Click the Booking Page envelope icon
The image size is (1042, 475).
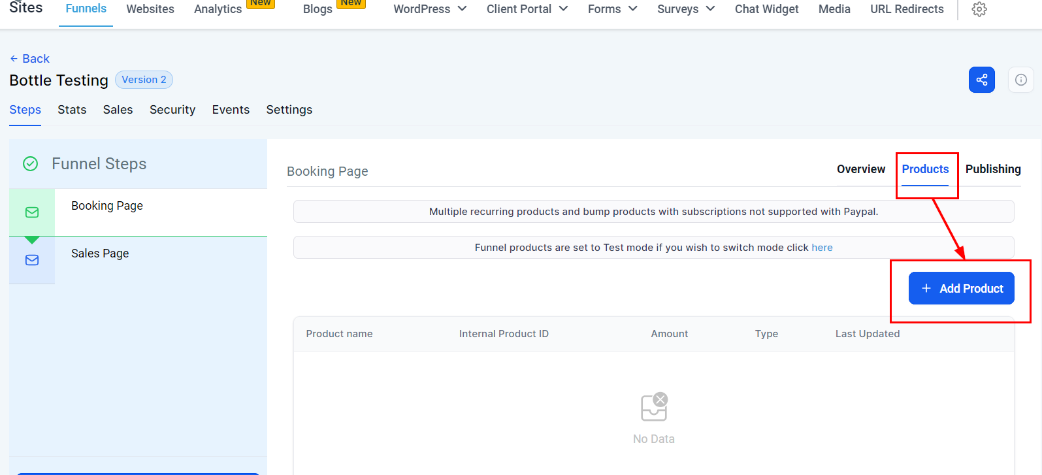(32, 212)
